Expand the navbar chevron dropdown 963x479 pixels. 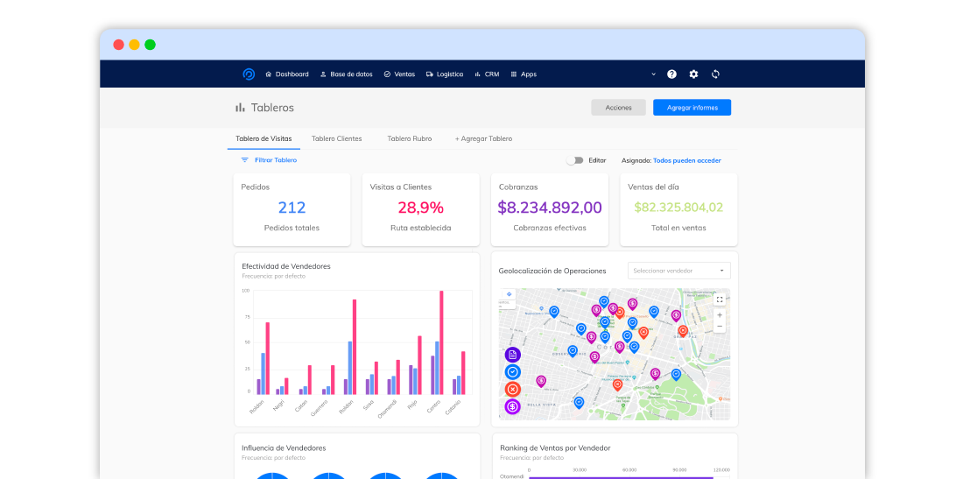pos(653,74)
